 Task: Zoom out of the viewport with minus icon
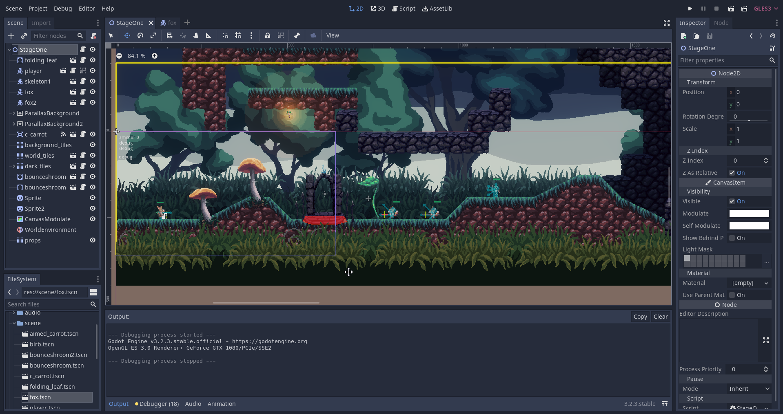pyautogui.click(x=119, y=56)
